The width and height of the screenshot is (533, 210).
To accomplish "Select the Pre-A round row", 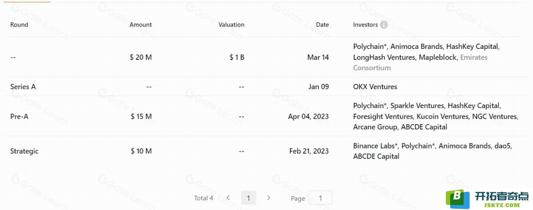I will [x=265, y=116].
